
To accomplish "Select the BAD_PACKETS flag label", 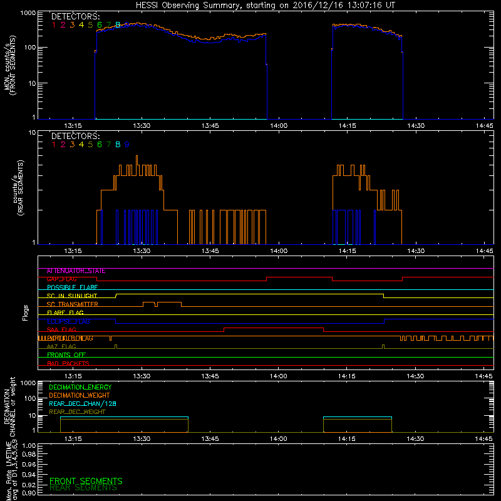I will (68, 364).
